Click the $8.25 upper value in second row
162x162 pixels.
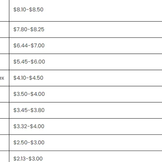[x=37, y=29]
